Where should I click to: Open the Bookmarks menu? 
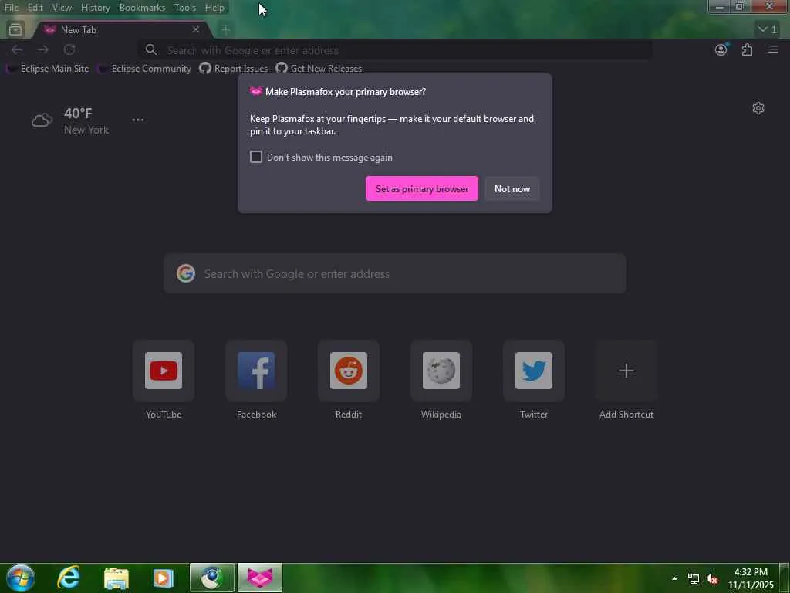coord(142,8)
